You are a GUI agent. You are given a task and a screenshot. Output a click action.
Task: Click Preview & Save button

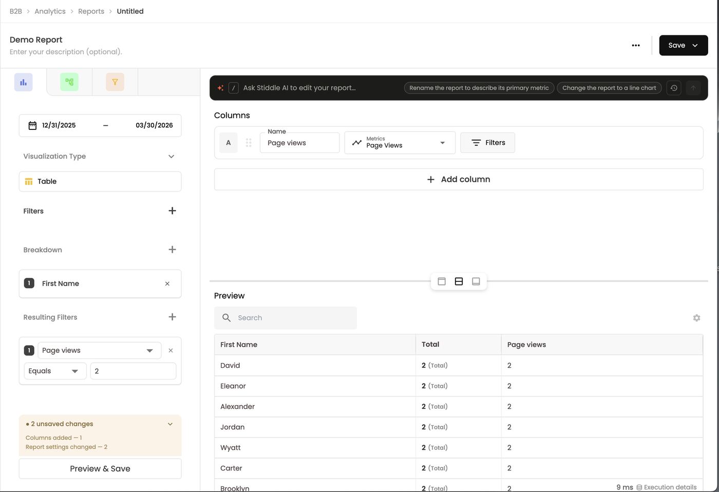pos(100,468)
